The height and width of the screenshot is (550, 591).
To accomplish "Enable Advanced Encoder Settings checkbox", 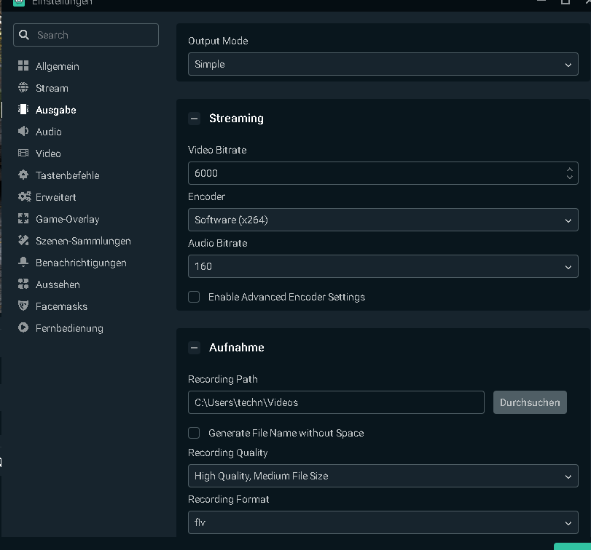I will click(194, 297).
